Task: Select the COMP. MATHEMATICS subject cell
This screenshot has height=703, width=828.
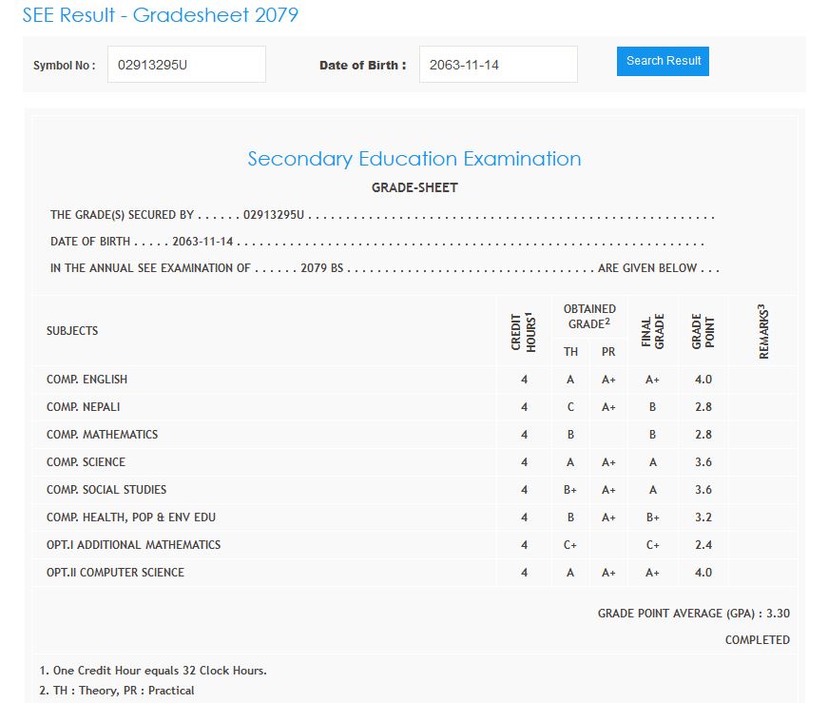Action: 102,435
